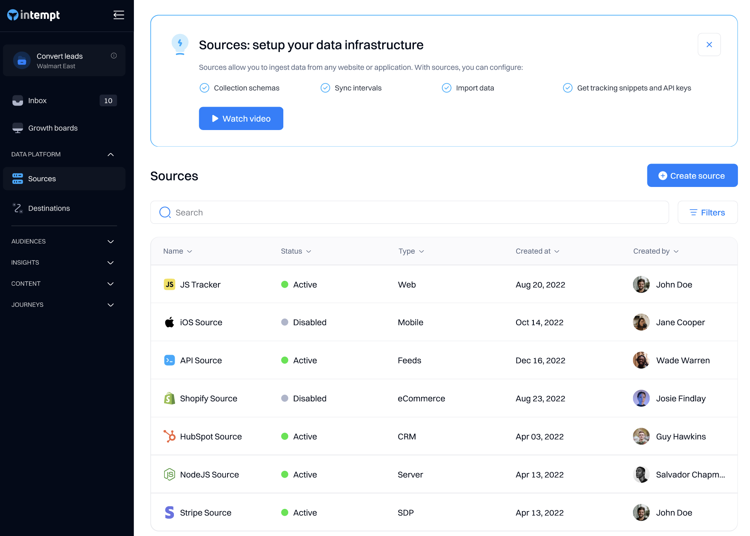Click the info icon on Convert leads

point(114,56)
